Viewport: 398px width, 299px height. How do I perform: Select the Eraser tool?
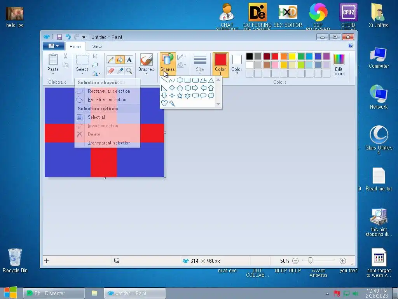point(111,70)
